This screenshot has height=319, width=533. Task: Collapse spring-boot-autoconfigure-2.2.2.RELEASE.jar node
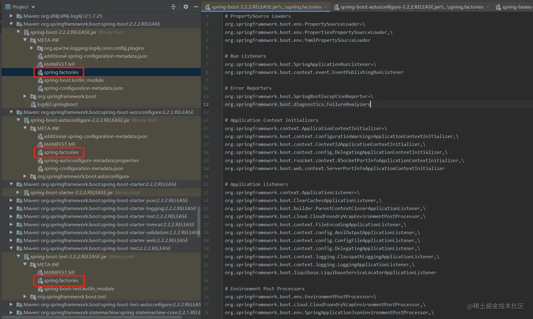pyautogui.click(x=18, y=120)
